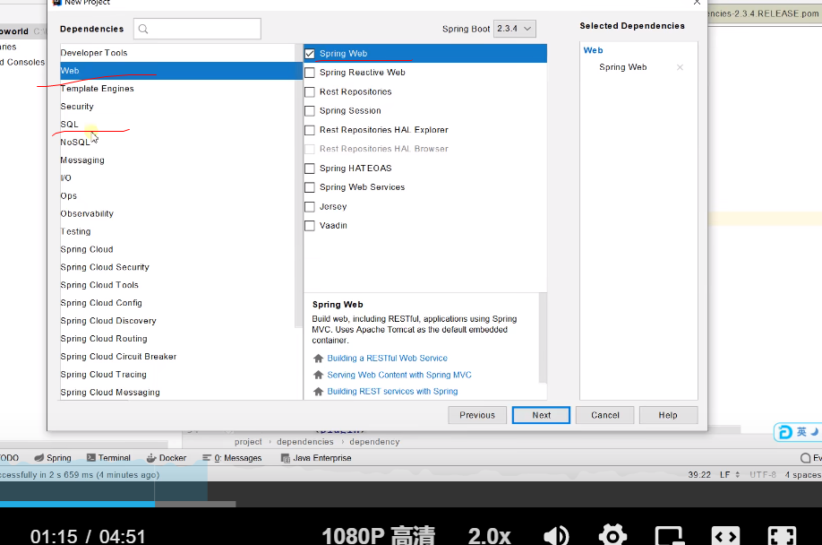Close the New Project dialog
The height and width of the screenshot is (545, 822).
pyautogui.click(x=697, y=3)
